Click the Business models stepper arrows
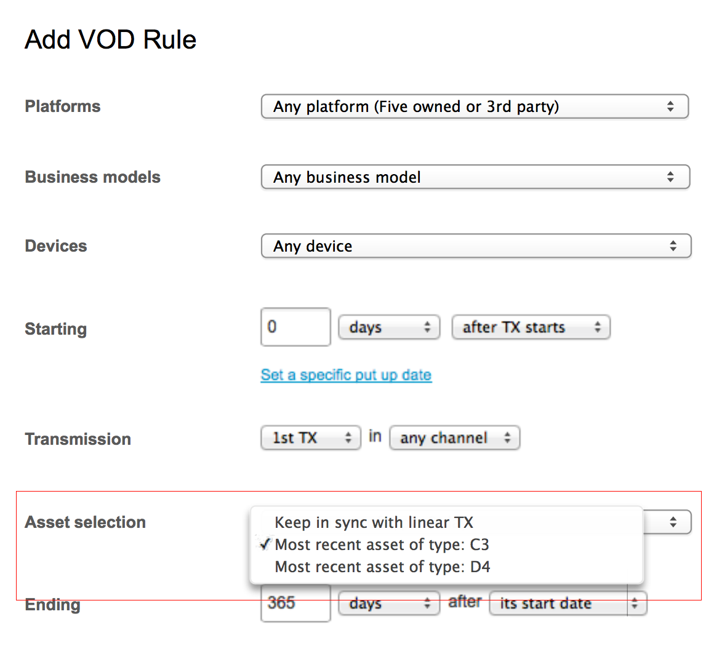Screen dimensions: 714x646 (670, 177)
